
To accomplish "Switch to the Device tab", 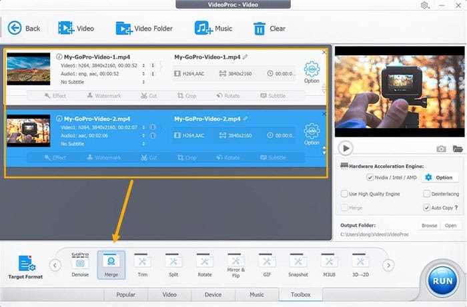I will click(x=213, y=294).
